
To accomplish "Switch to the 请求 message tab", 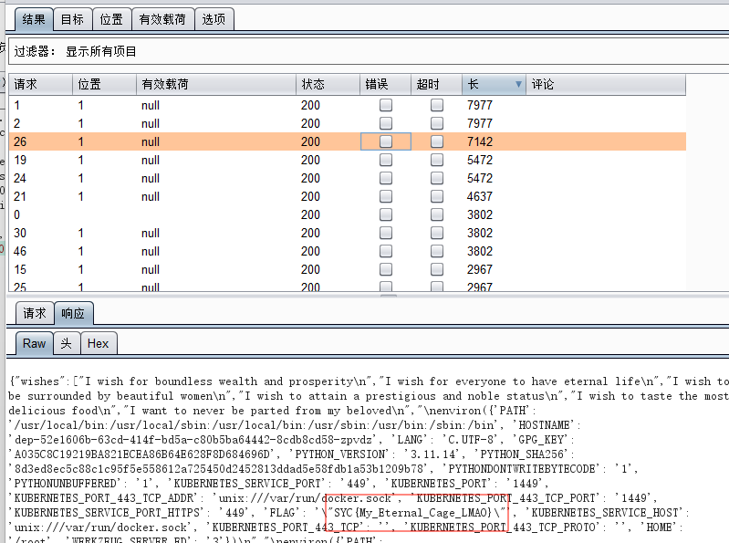I will pos(35,313).
